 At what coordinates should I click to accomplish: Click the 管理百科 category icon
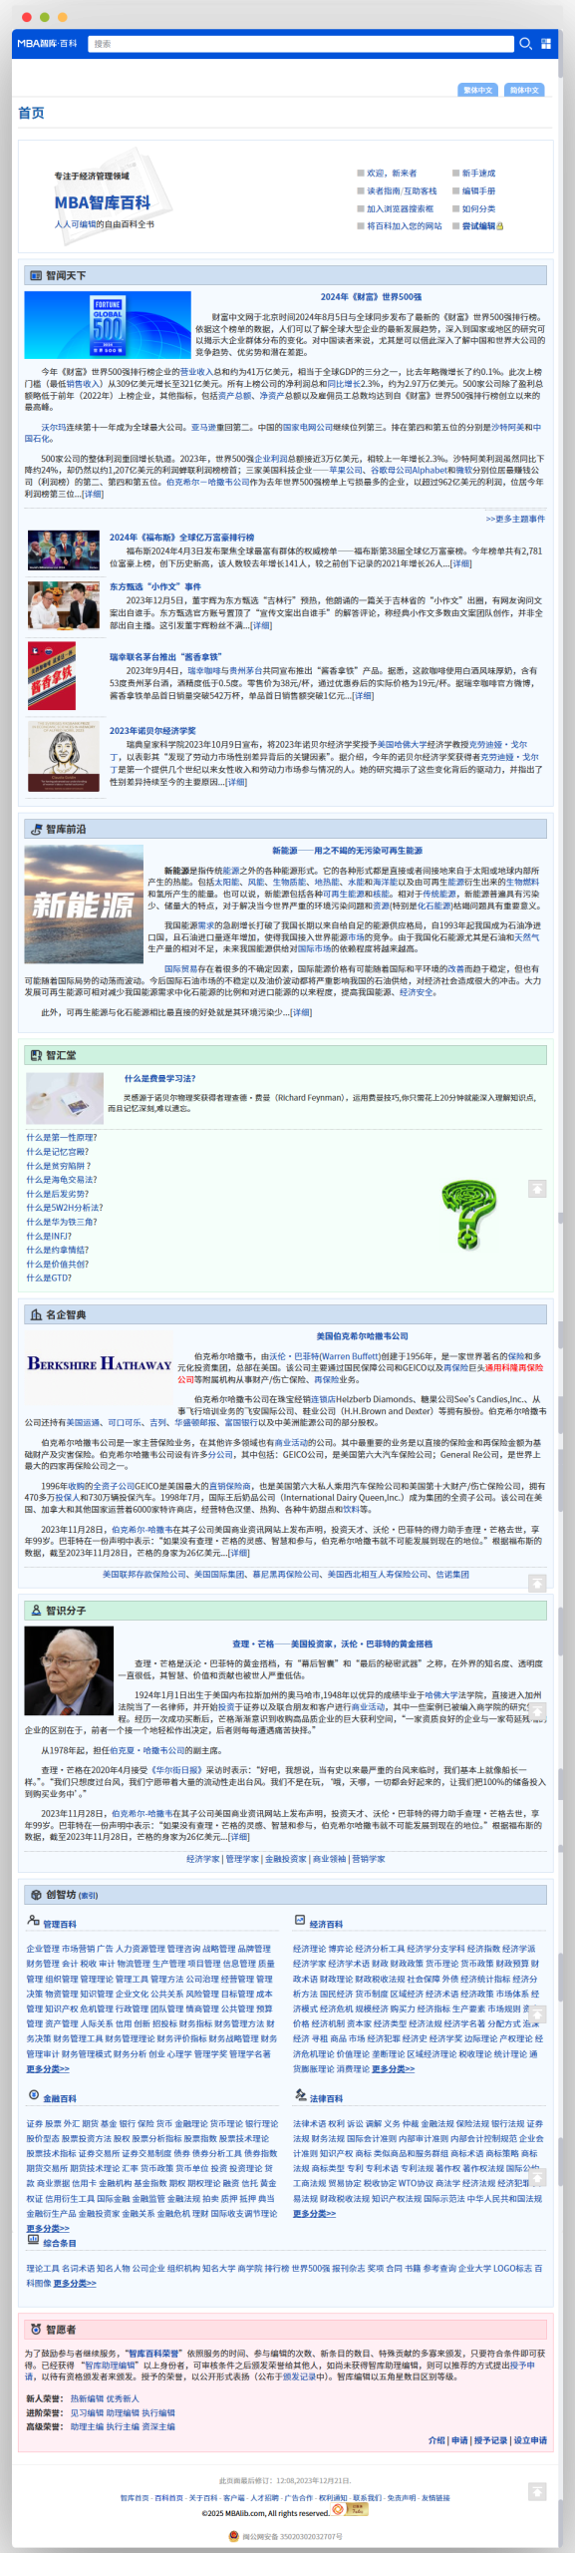(x=33, y=1920)
